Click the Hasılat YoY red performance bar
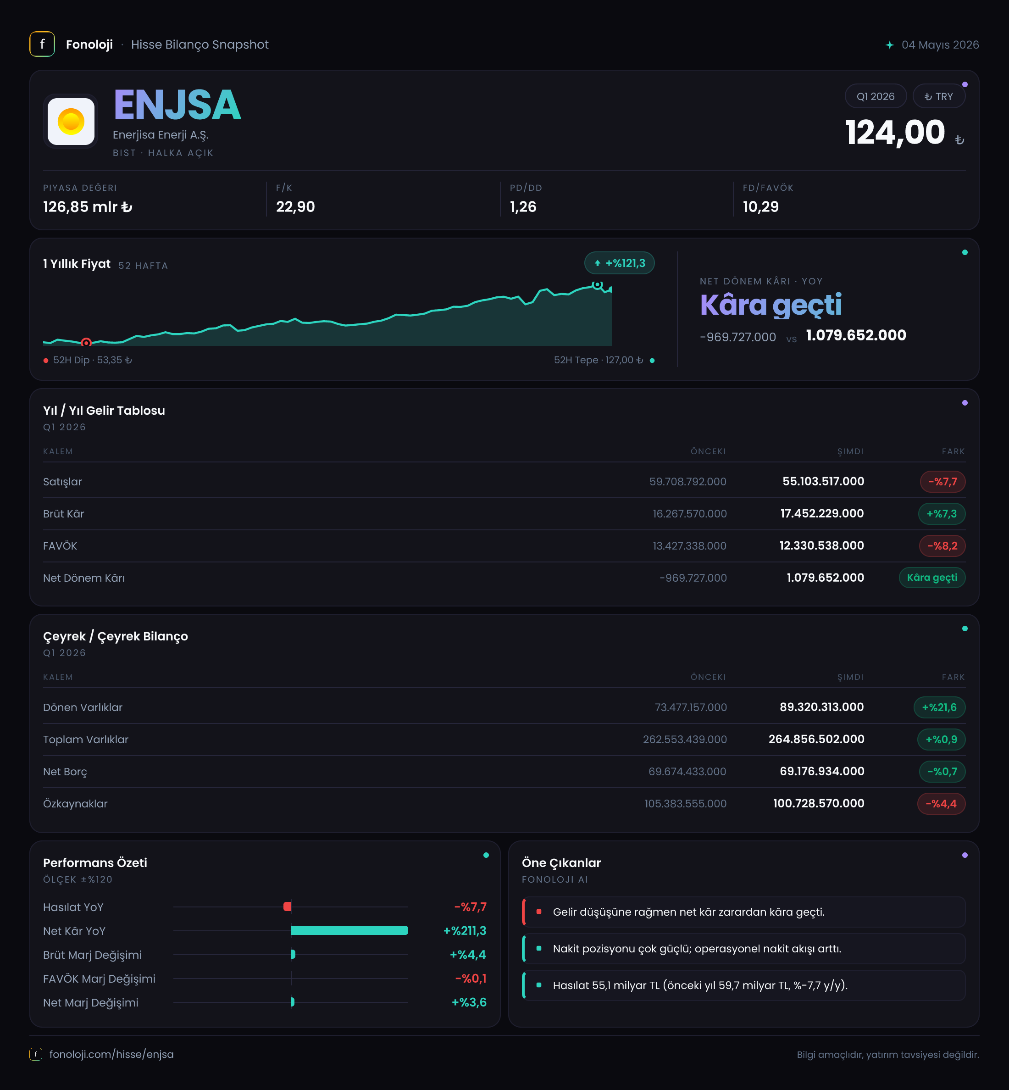The width and height of the screenshot is (1009, 1090). click(287, 906)
